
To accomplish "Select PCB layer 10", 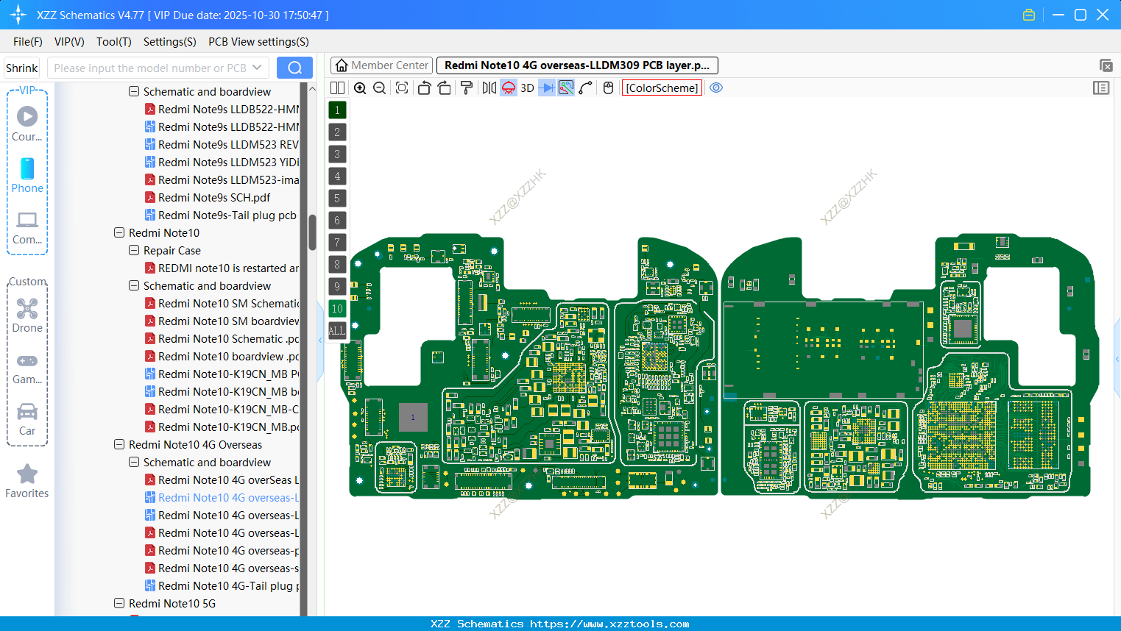I will pos(337,309).
